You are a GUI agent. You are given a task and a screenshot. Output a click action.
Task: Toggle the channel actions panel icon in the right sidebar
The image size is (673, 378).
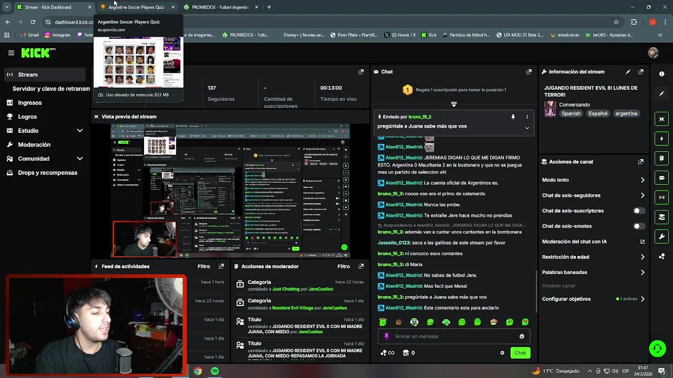(661, 217)
